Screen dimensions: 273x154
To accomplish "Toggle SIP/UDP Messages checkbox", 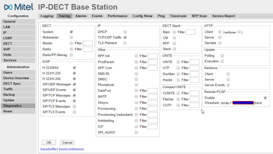I will (74, 84).
